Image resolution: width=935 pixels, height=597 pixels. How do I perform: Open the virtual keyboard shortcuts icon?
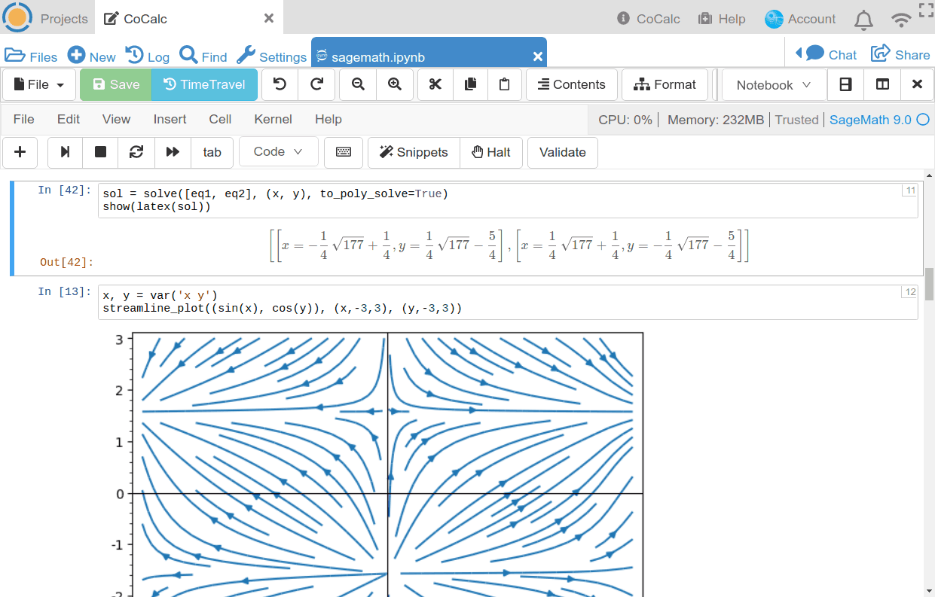click(344, 152)
